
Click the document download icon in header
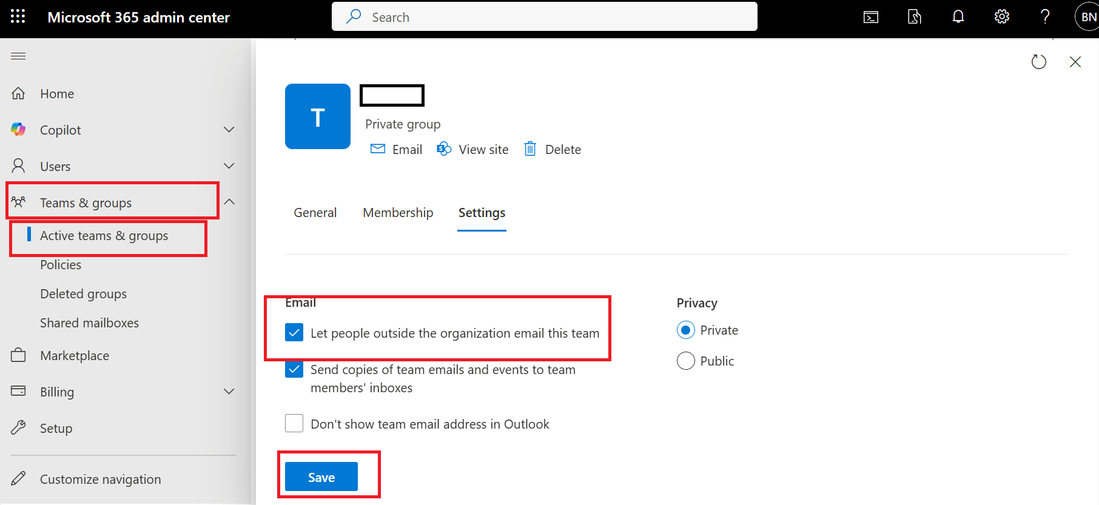click(x=915, y=17)
